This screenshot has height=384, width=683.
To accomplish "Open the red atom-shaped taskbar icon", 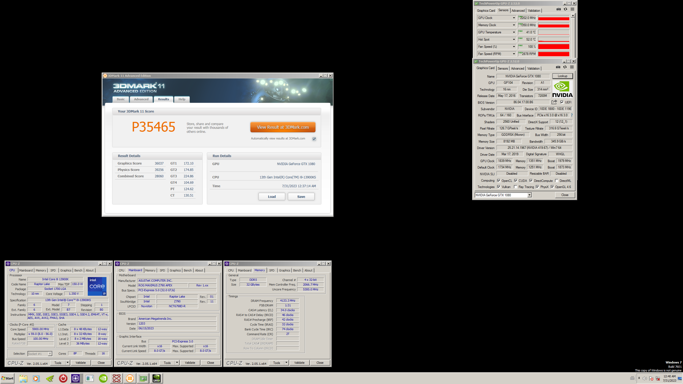I will point(116,378).
